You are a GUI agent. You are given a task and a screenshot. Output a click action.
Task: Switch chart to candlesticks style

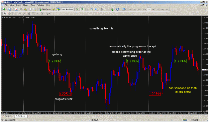pyautogui.click(x=82, y=9)
